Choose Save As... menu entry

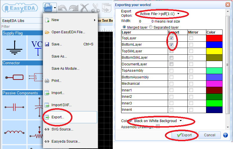click(70, 56)
